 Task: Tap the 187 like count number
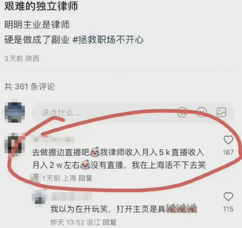click(x=228, y=152)
